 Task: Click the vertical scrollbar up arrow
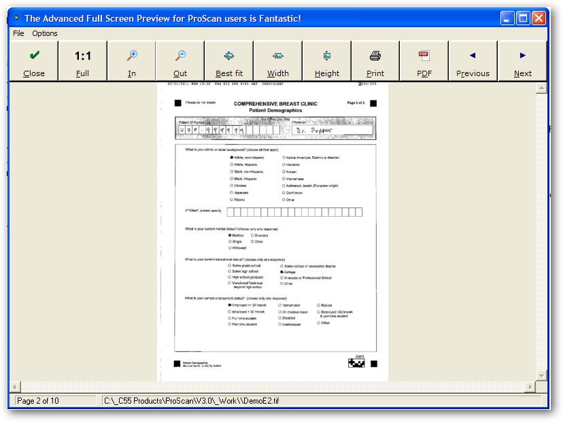(541, 88)
